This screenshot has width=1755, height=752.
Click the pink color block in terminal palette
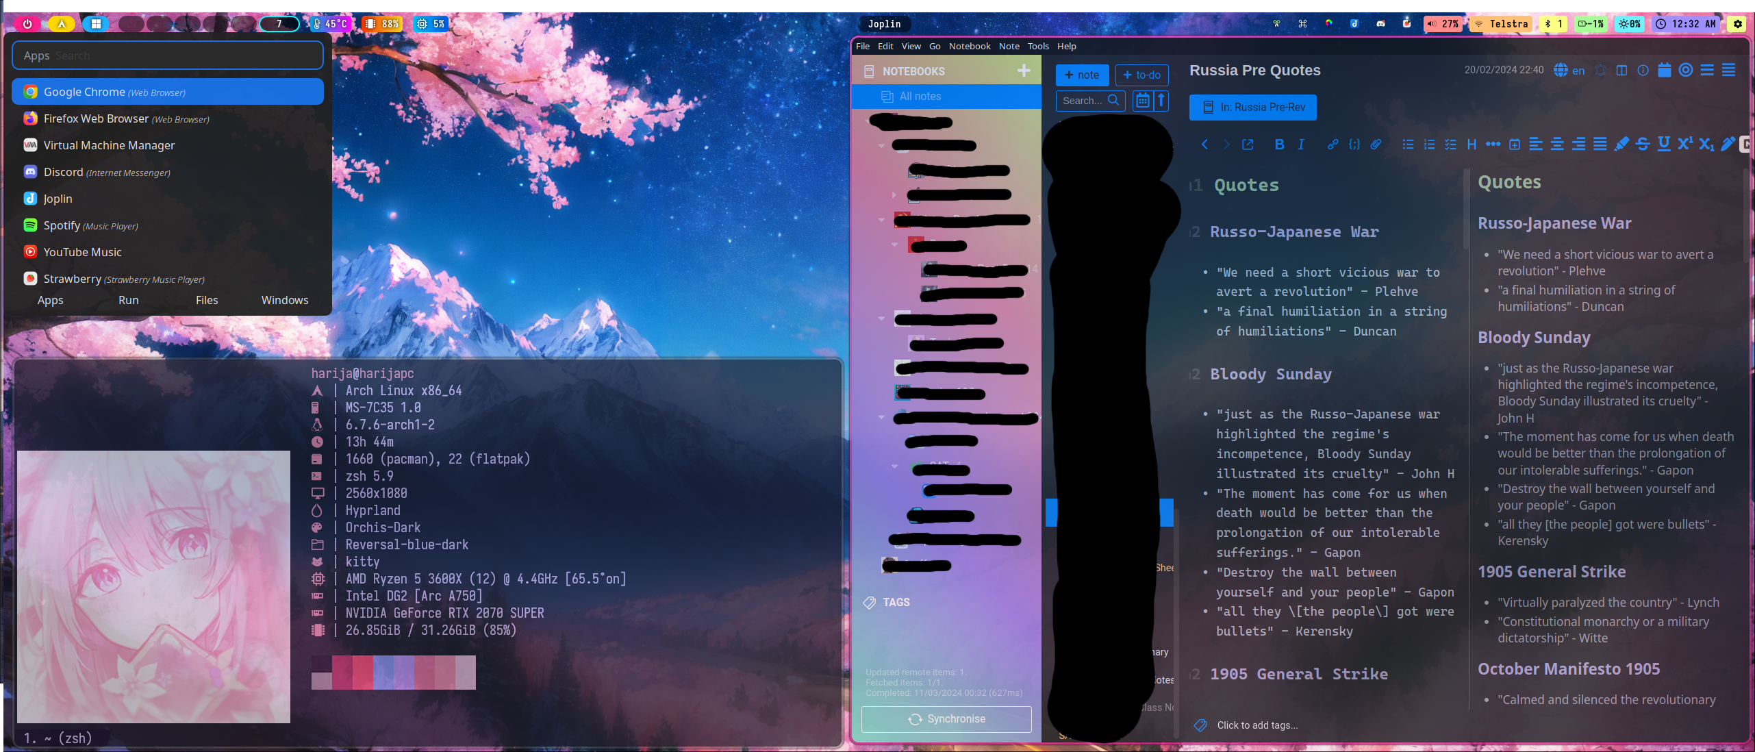pos(363,672)
